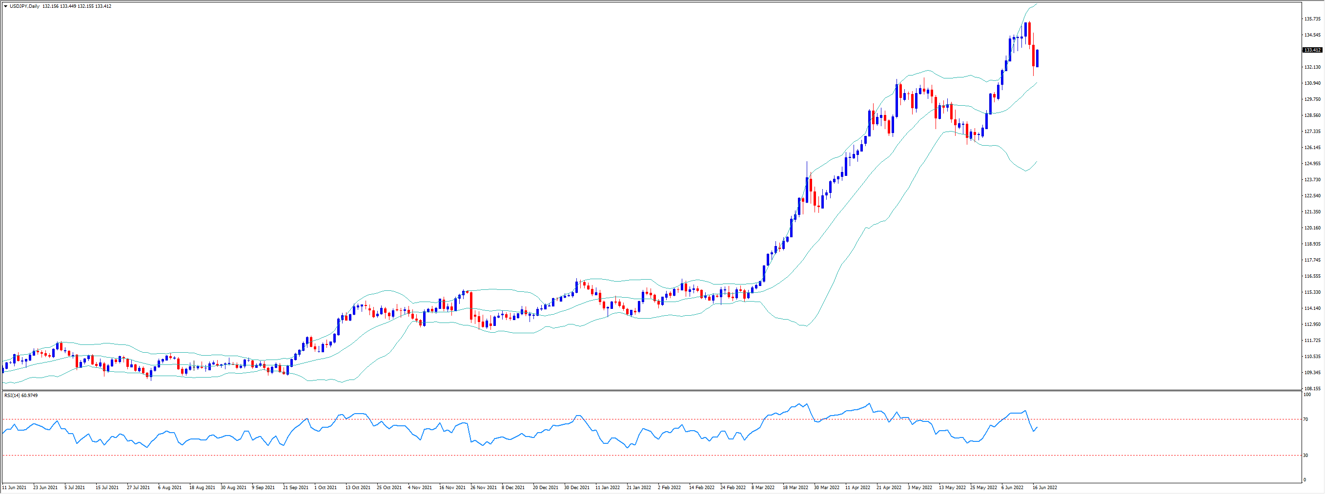The width and height of the screenshot is (1325, 494).
Task: Click the 8 Mar 2022 date label
Action: 763,487
